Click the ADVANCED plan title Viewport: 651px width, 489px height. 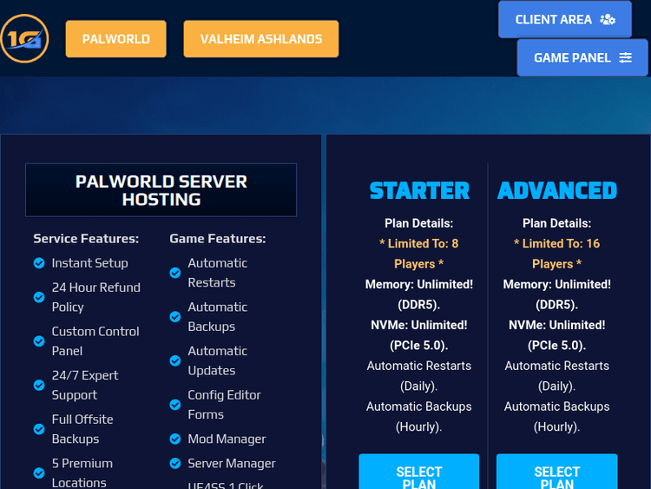point(557,191)
